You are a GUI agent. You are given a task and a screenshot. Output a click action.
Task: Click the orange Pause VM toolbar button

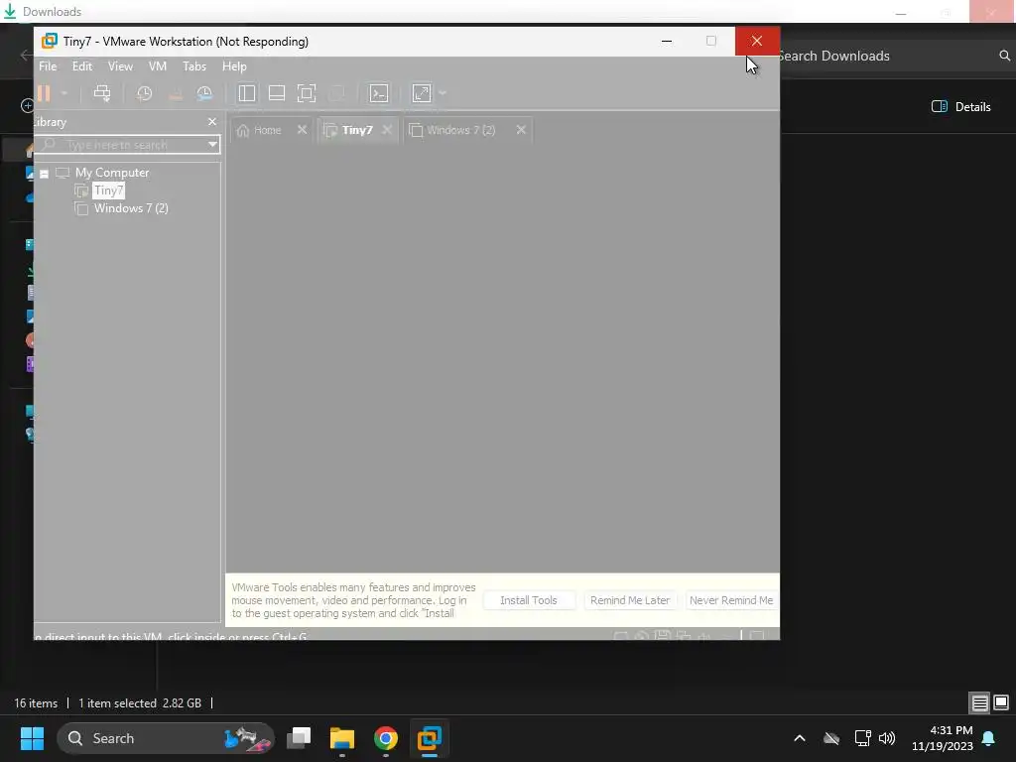pos(44,93)
